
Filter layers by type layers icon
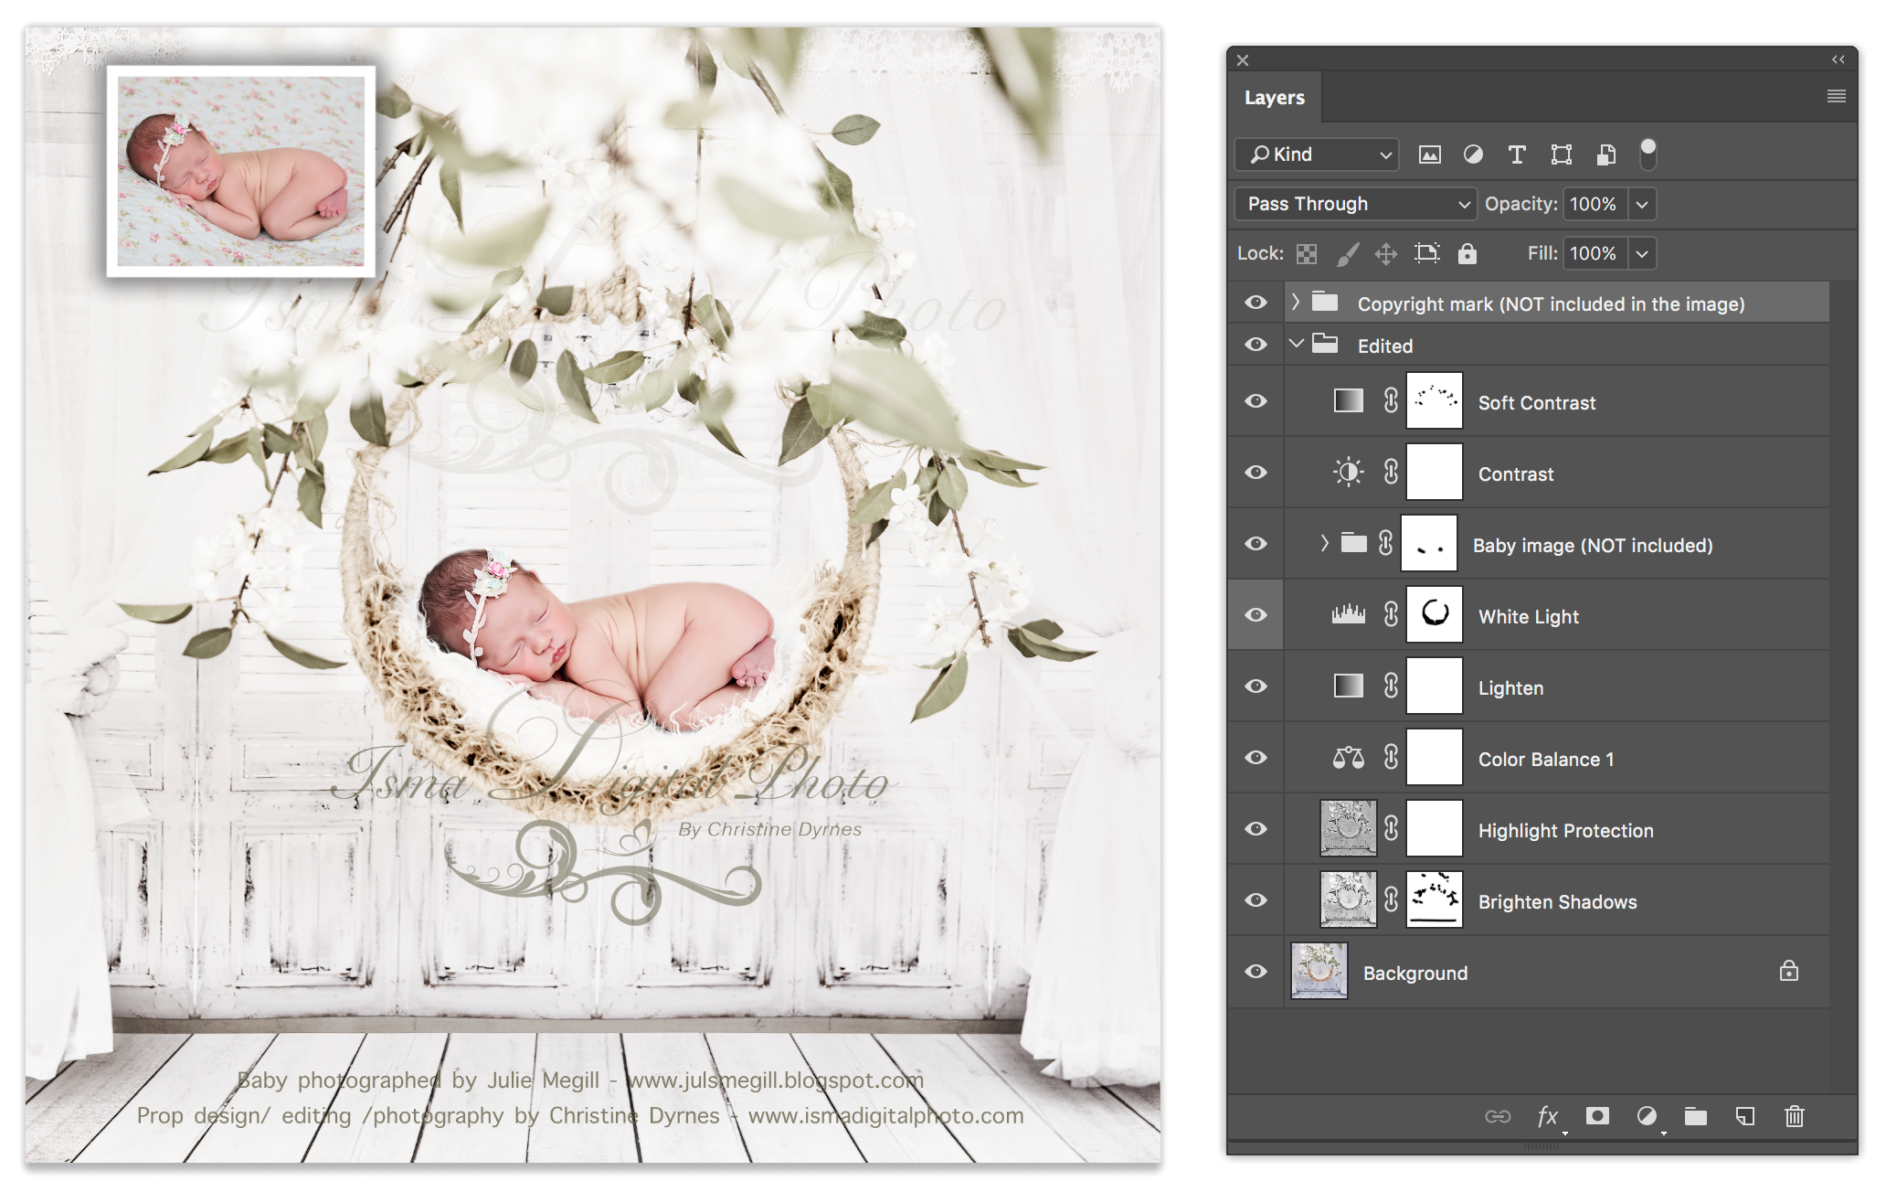[x=1517, y=154]
